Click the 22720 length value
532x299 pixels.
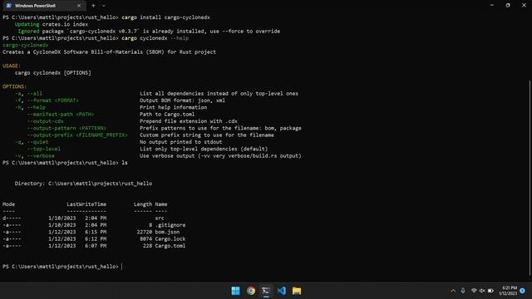145,233
